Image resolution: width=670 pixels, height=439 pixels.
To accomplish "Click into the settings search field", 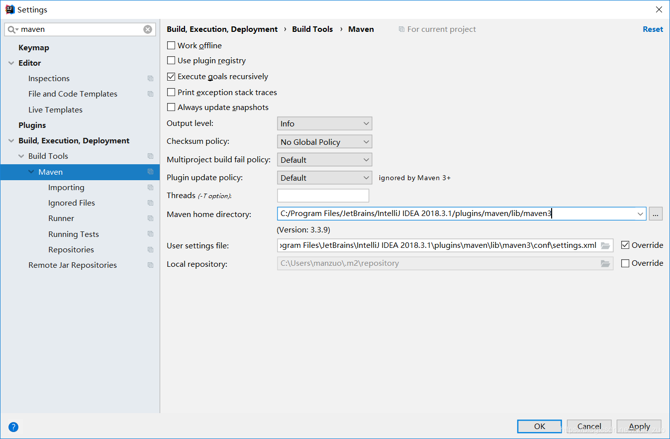I will click(80, 29).
